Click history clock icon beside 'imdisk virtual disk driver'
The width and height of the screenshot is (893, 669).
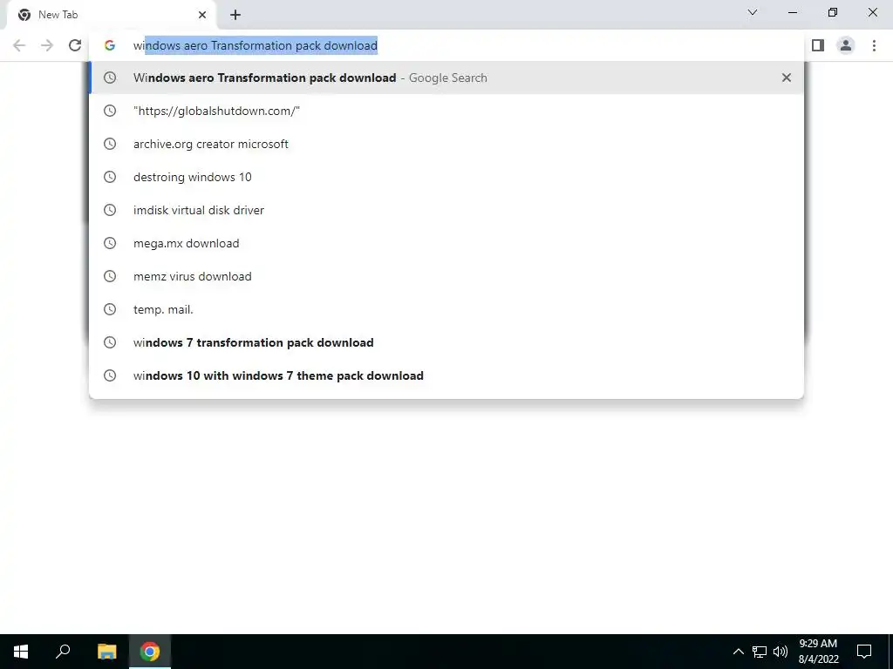tap(110, 210)
